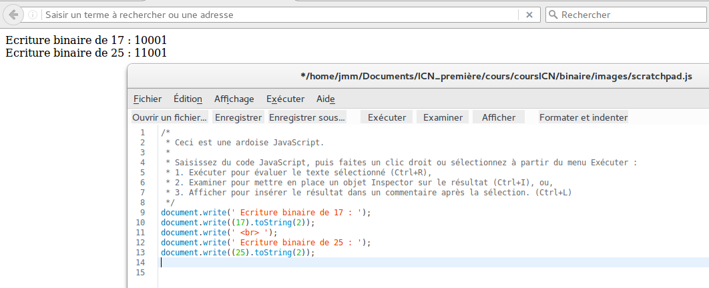Click the X button in the address bar

[x=529, y=15]
